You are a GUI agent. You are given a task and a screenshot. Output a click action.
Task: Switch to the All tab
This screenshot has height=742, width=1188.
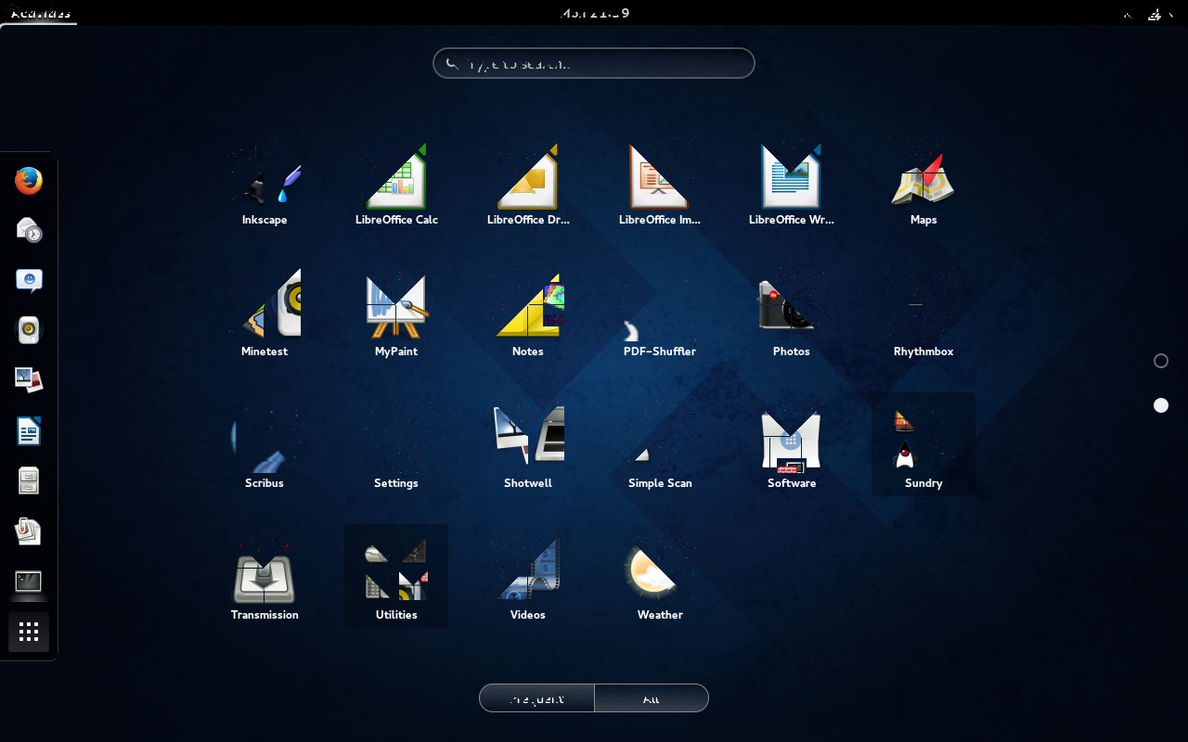coord(652,698)
